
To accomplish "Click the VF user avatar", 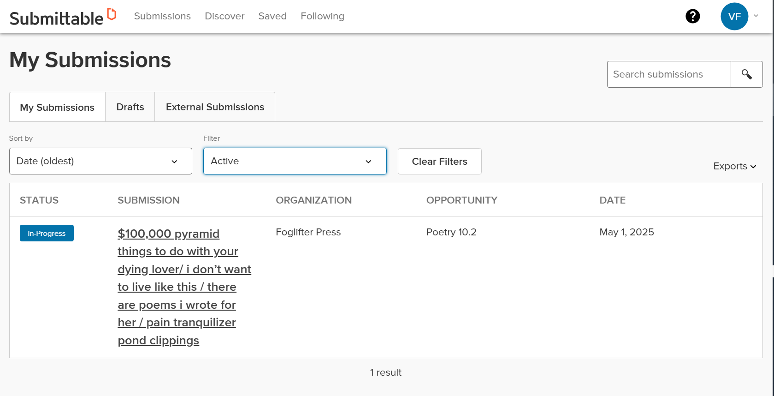I will click(734, 16).
